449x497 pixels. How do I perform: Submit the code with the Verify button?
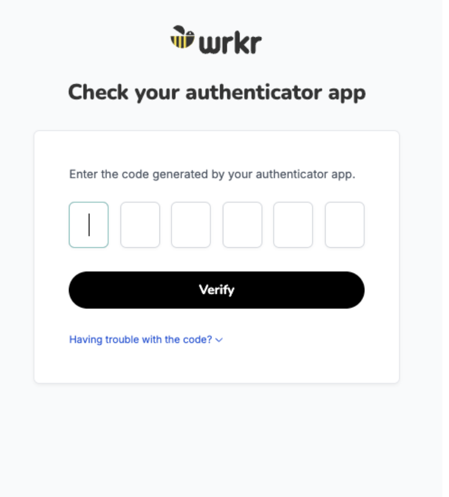pyautogui.click(x=217, y=290)
